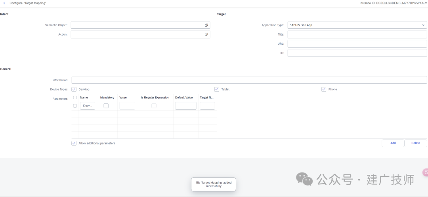Viewport: 428px width, 197px height.
Task: Disable Allow additional parameters
Action: click(74, 143)
